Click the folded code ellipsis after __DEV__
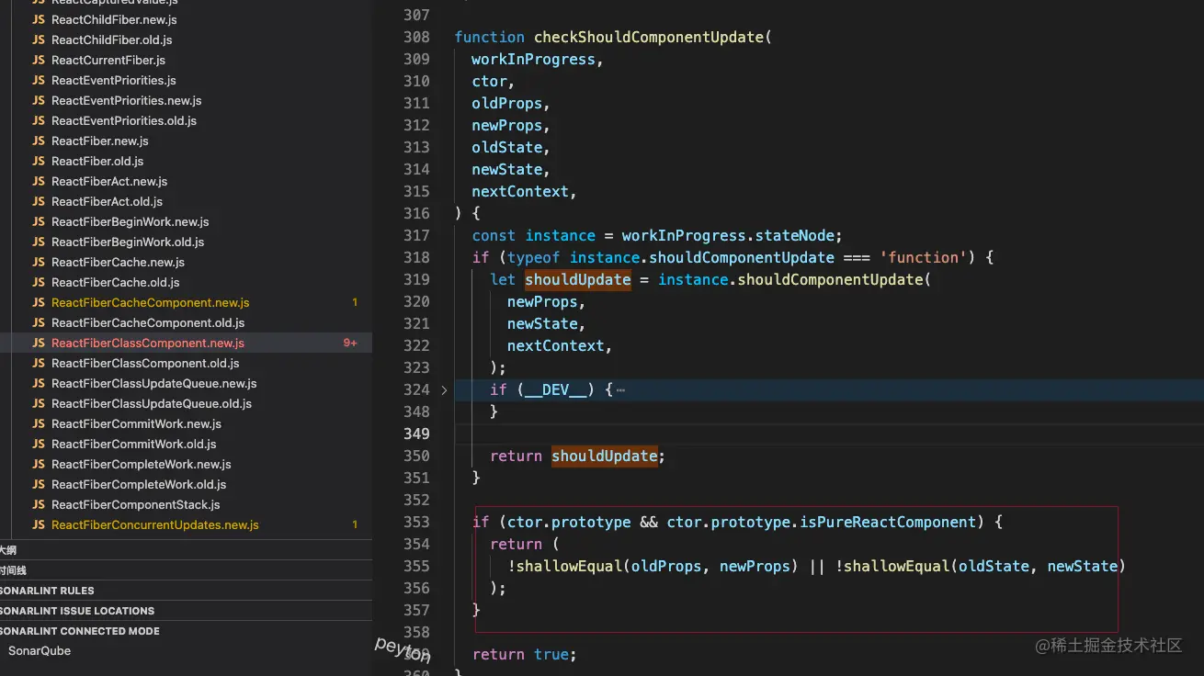 (x=620, y=390)
